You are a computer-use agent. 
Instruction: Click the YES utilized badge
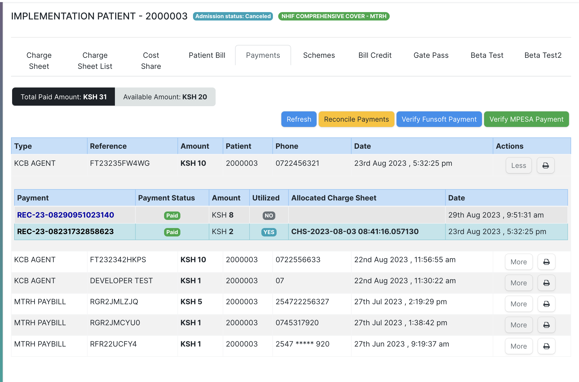tap(269, 232)
